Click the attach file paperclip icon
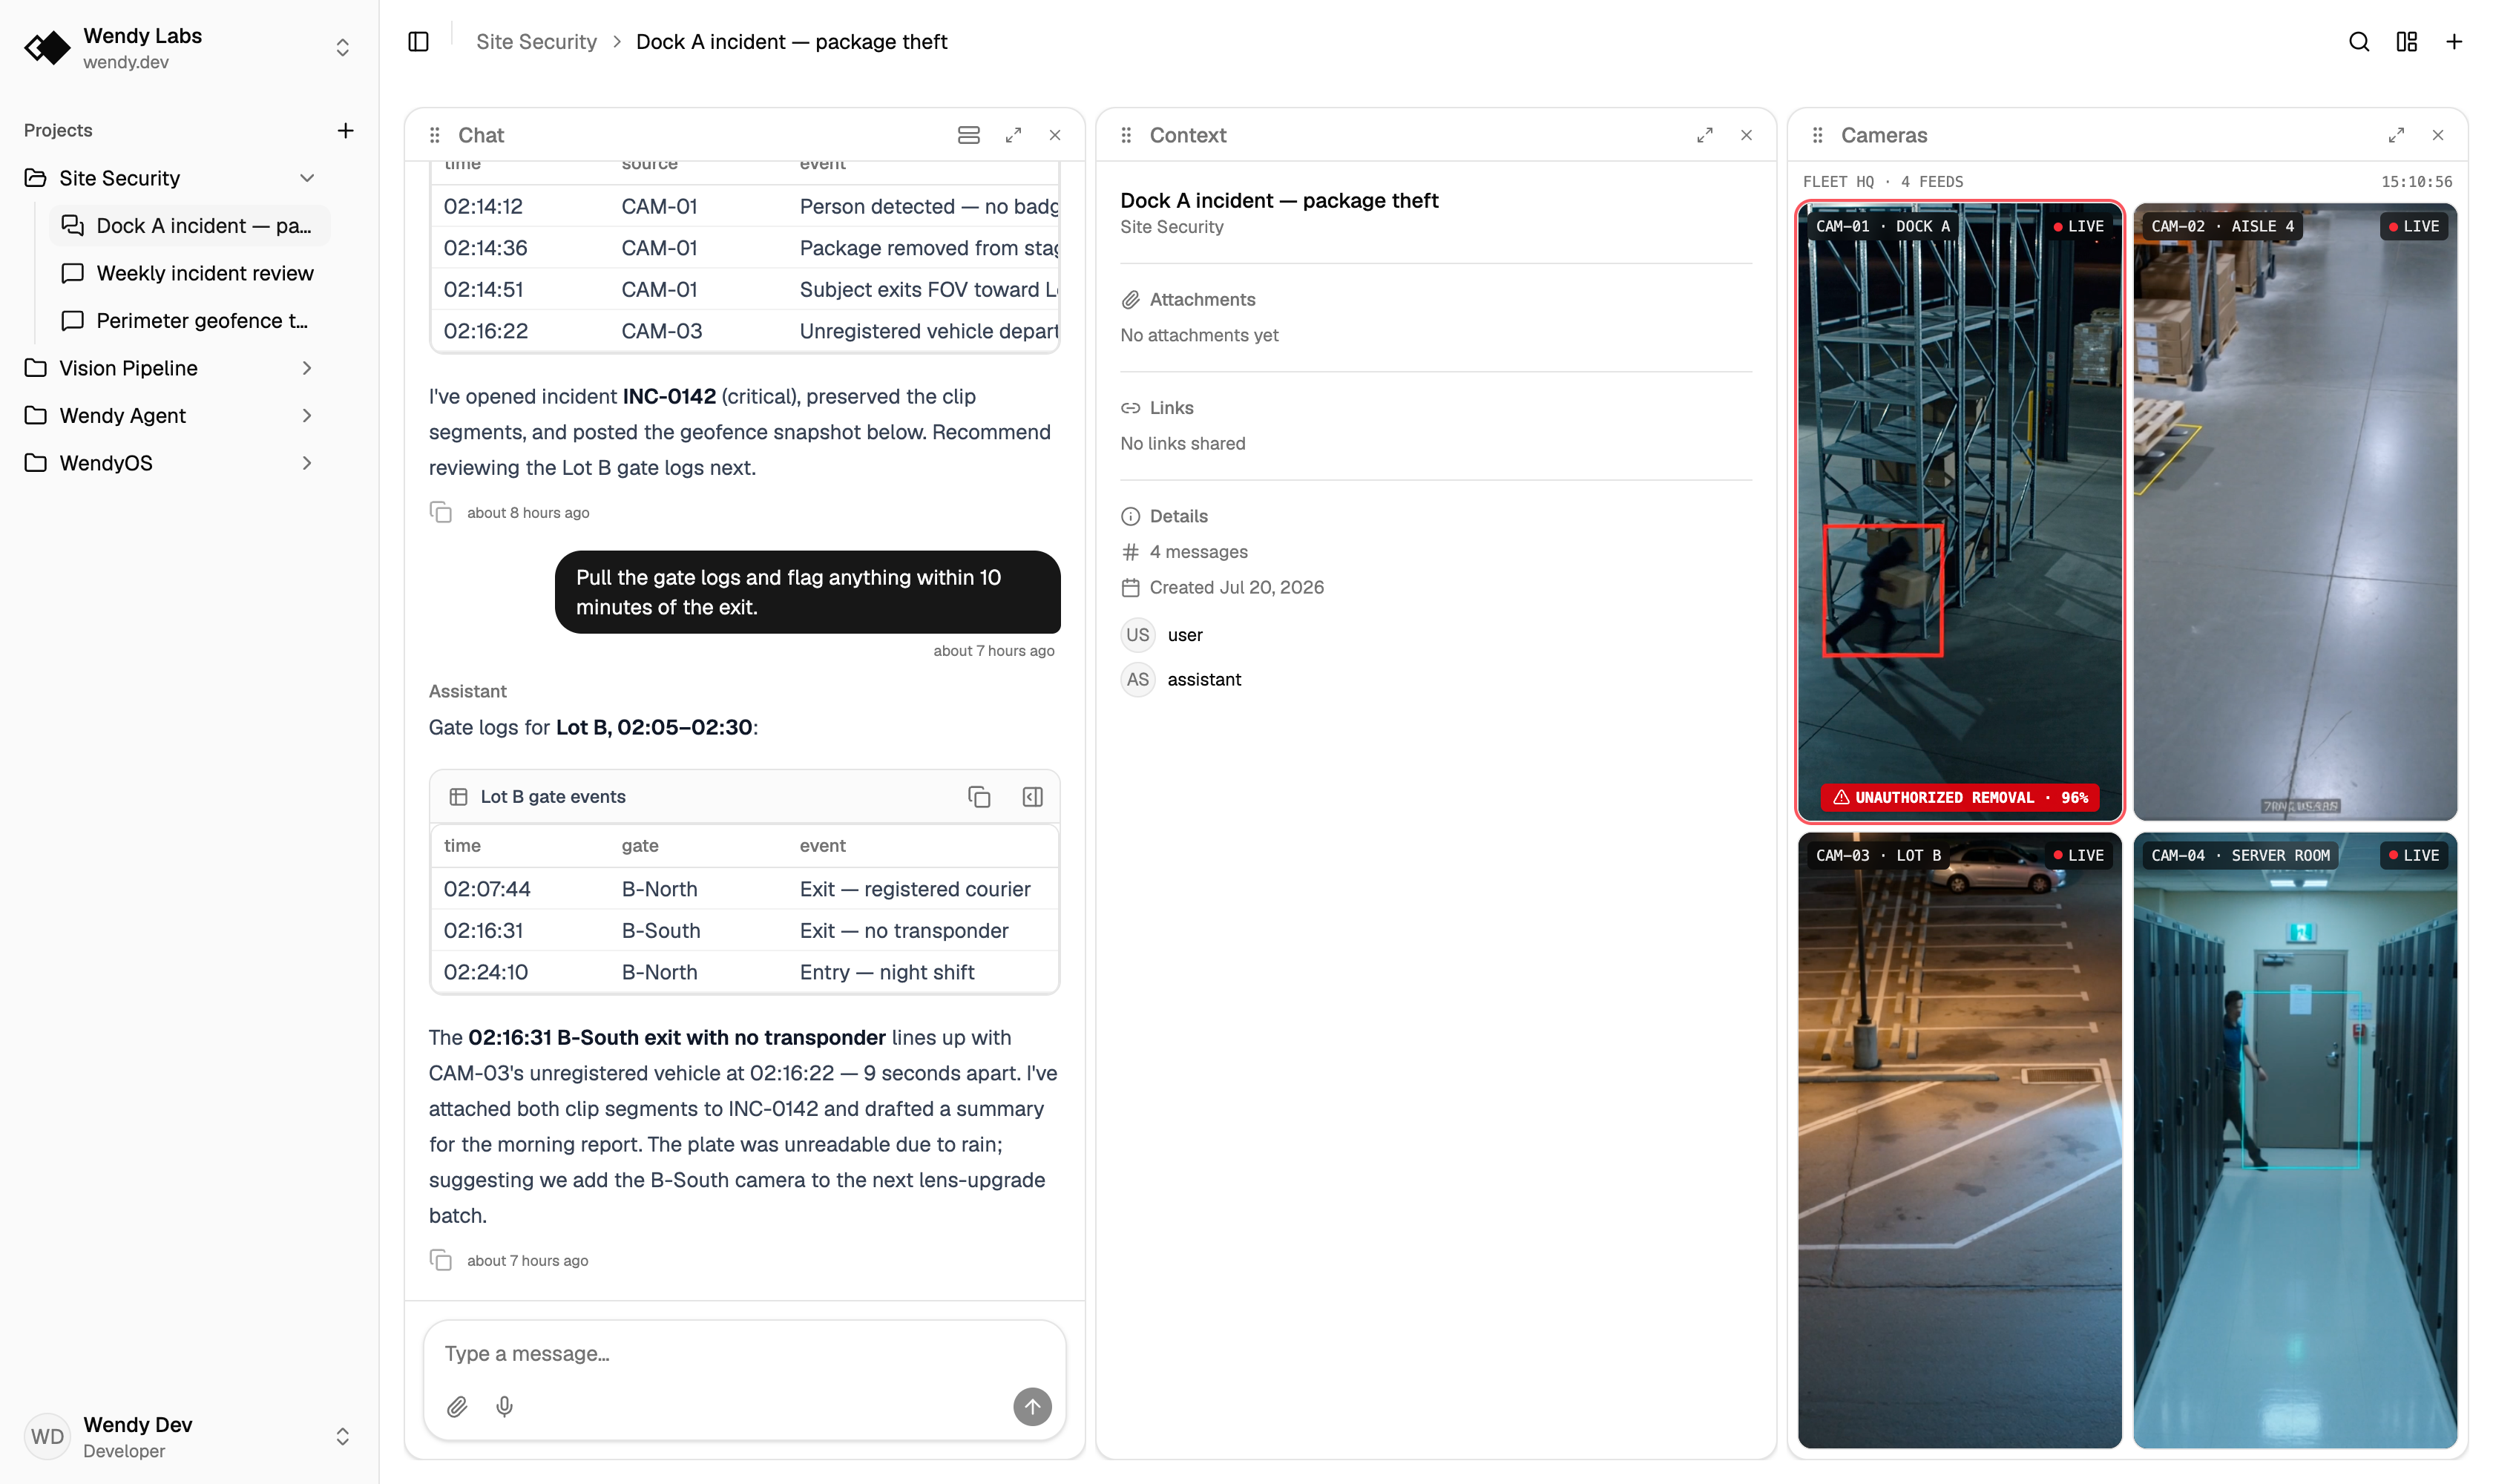 coord(457,1407)
